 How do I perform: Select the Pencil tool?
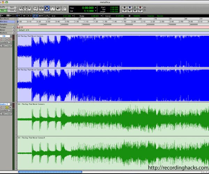point(64,8)
